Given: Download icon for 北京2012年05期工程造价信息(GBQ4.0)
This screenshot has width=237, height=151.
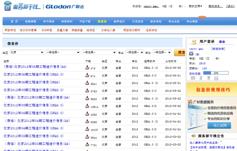Looking at the screenshot, I should tap(87, 106).
